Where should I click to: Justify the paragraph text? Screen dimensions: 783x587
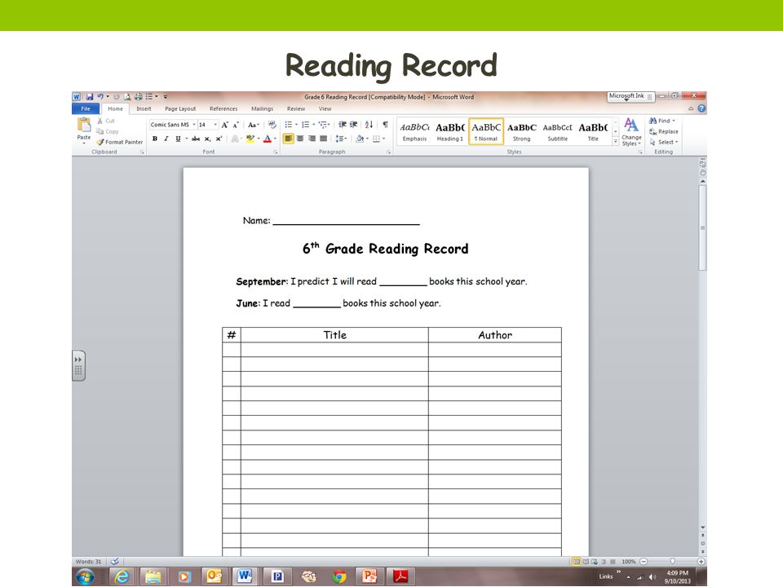323,139
